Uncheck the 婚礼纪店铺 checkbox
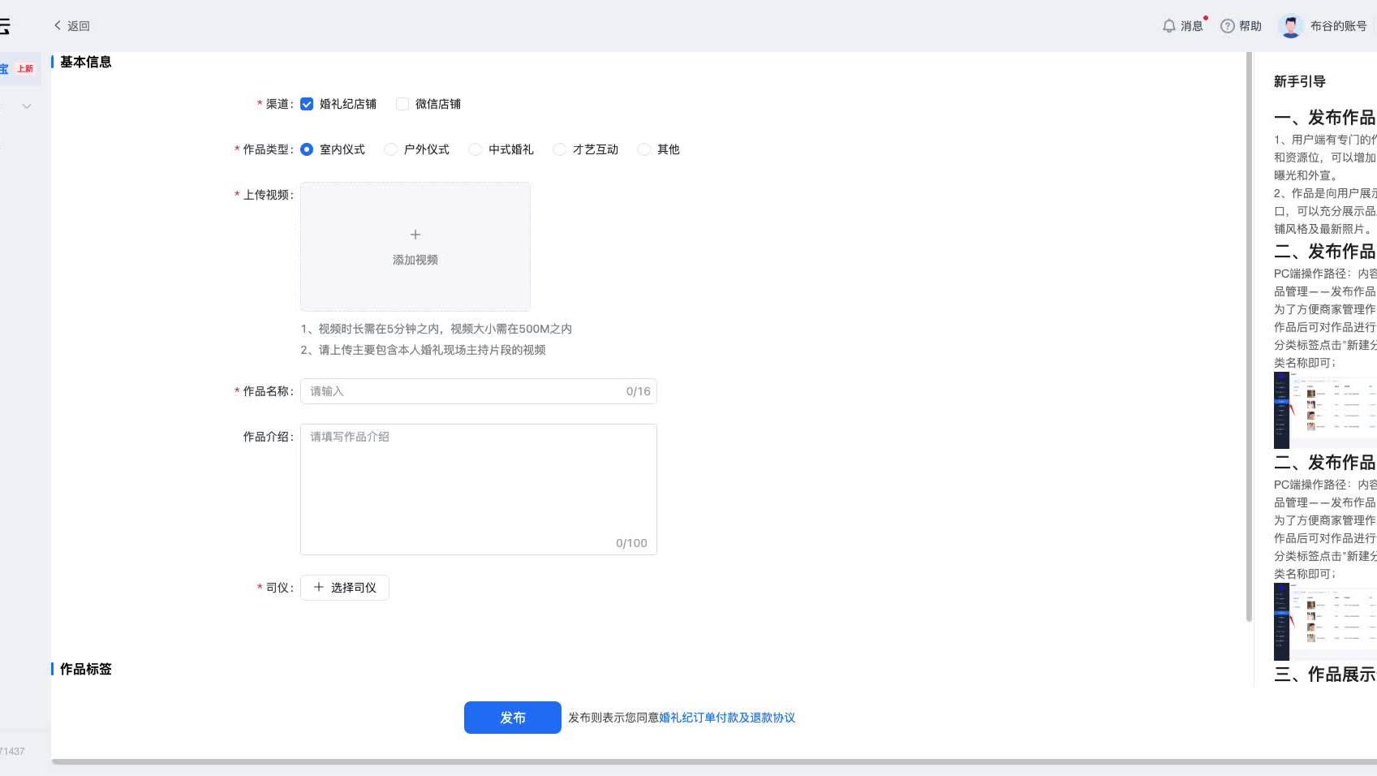 pos(307,103)
